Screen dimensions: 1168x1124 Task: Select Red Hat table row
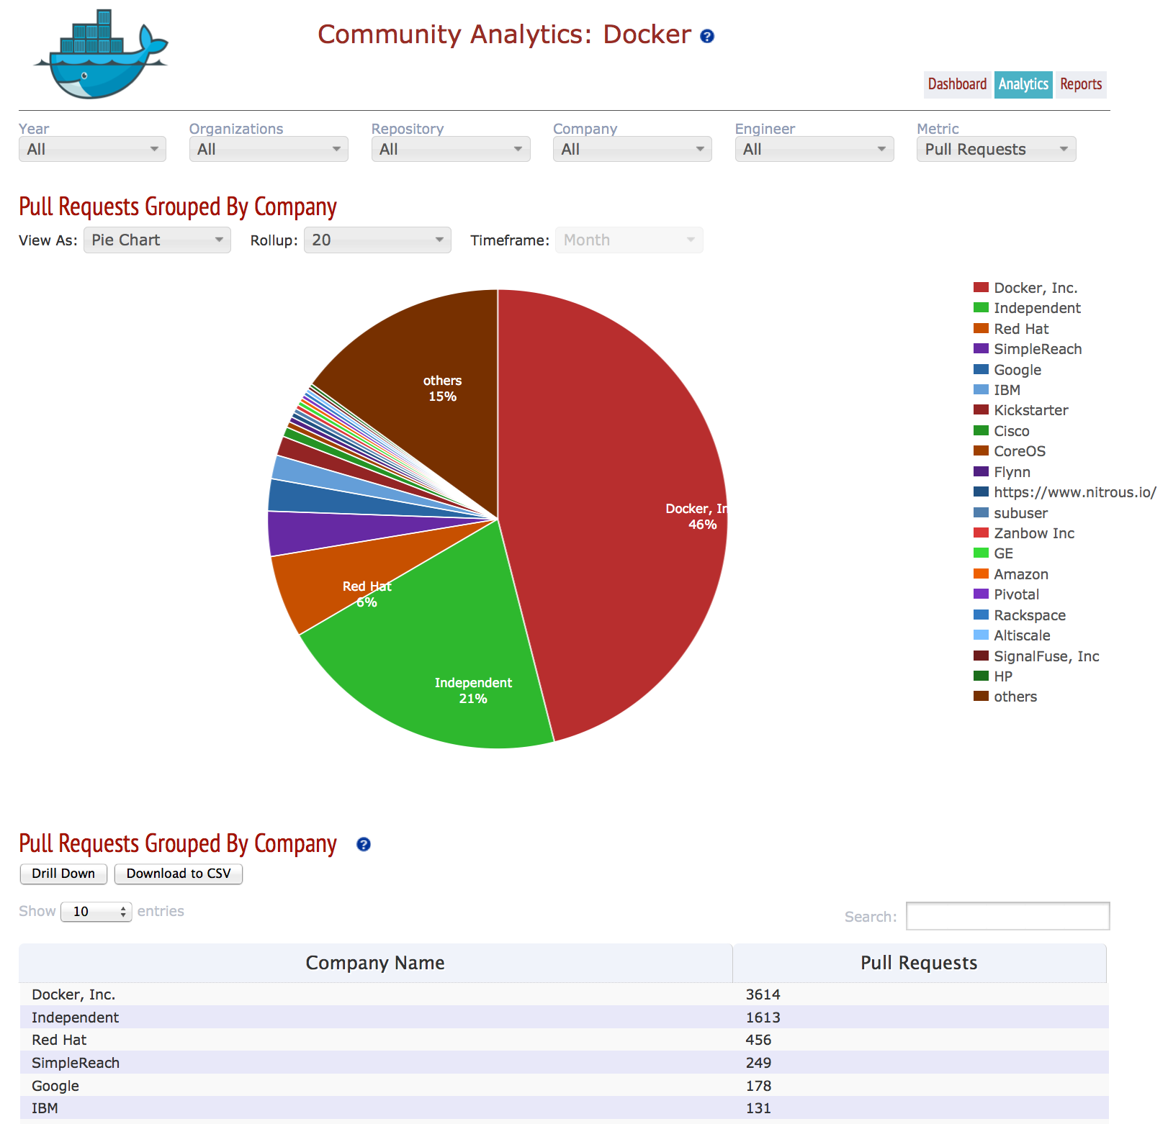click(563, 1040)
